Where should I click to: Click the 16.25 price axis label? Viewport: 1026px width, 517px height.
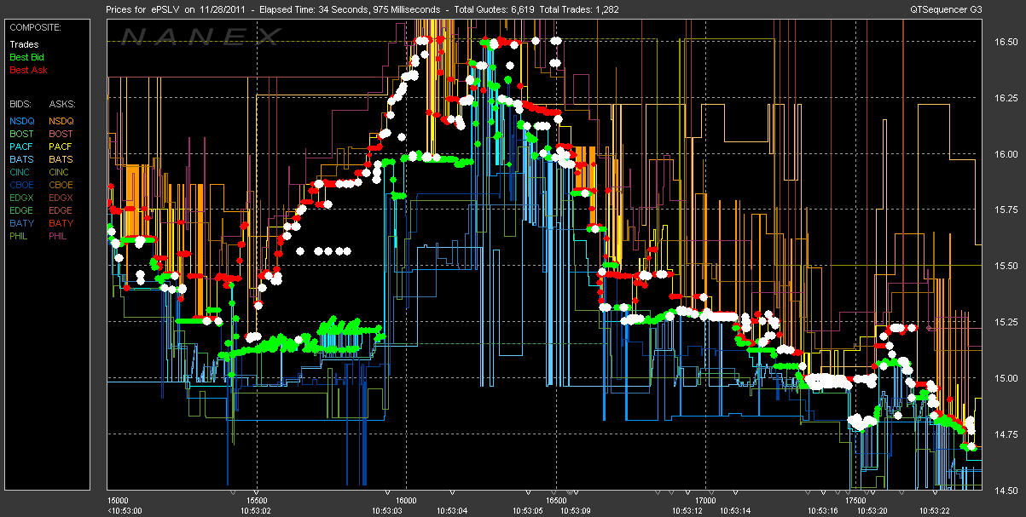[1006, 98]
